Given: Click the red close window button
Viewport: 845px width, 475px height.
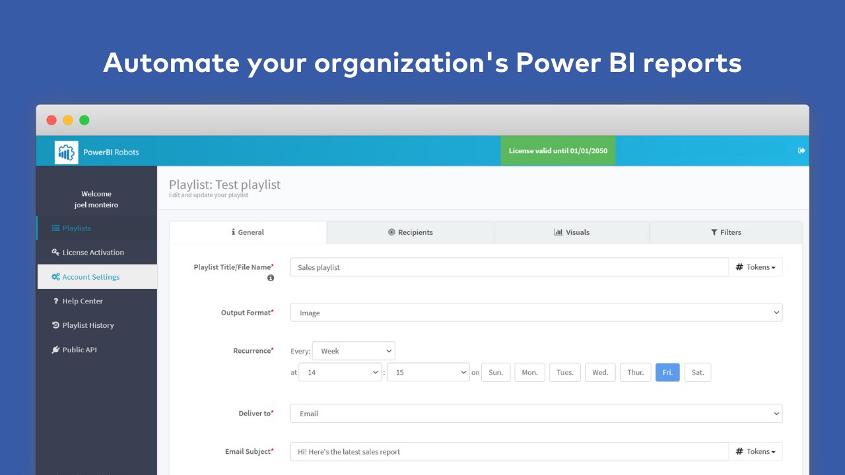Looking at the screenshot, I should (51, 120).
